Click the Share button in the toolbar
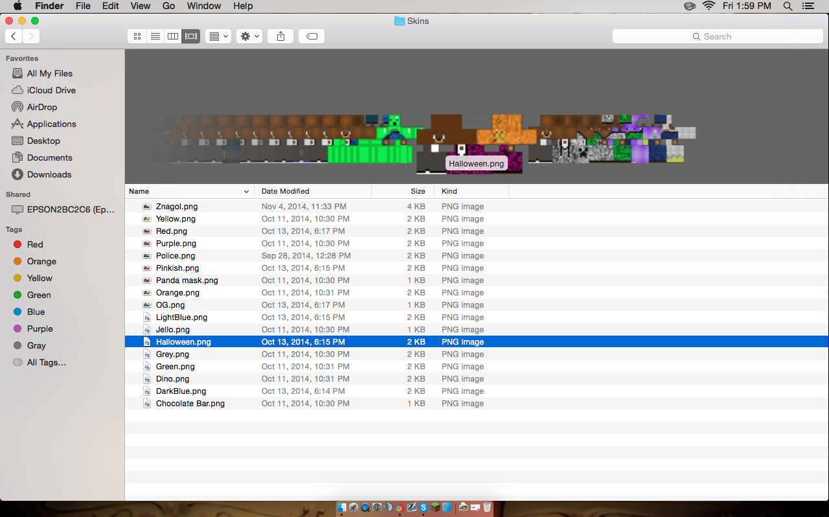Viewport: 829px width, 517px height. tap(280, 36)
